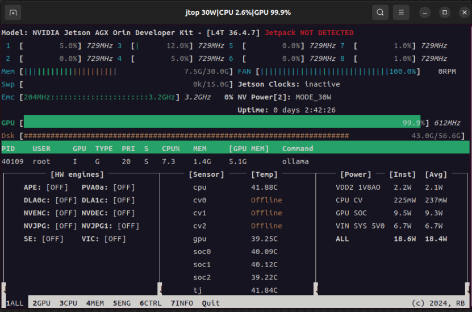Click the NVENC: [OFF] engine entry
The image size is (472, 312).
tap(51, 213)
